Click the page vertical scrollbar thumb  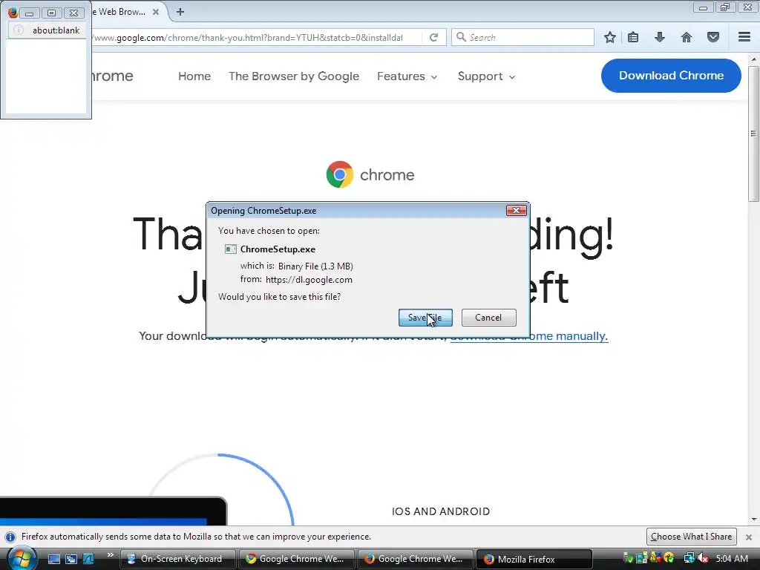[753, 134]
